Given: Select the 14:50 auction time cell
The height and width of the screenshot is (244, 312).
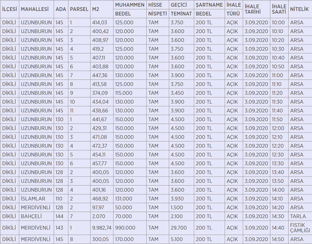Looking at the screenshot, I should [x=278, y=239].
